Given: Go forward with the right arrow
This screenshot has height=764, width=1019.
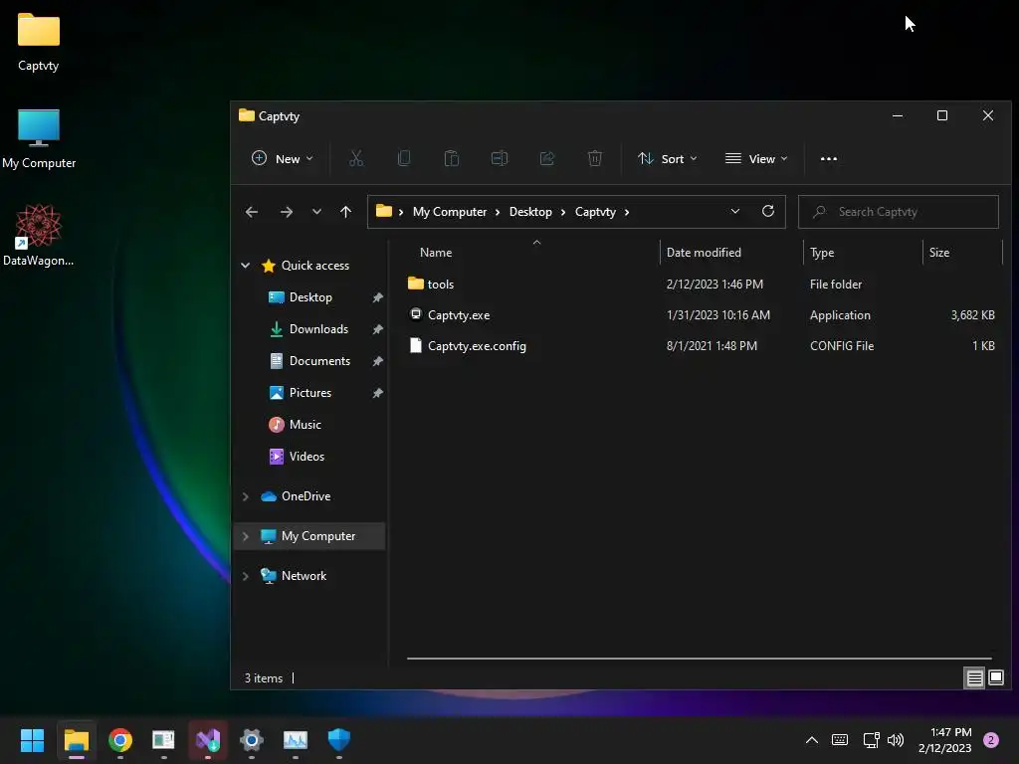Looking at the screenshot, I should tap(286, 212).
